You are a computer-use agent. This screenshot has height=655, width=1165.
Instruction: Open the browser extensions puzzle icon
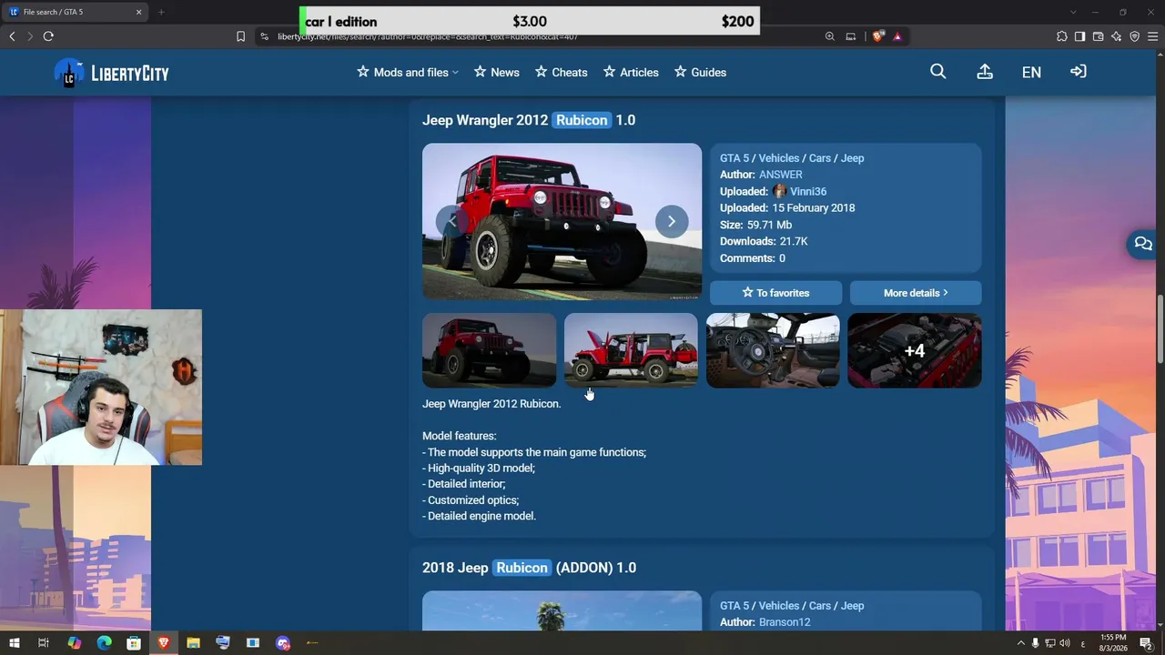(x=1062, y=36)
